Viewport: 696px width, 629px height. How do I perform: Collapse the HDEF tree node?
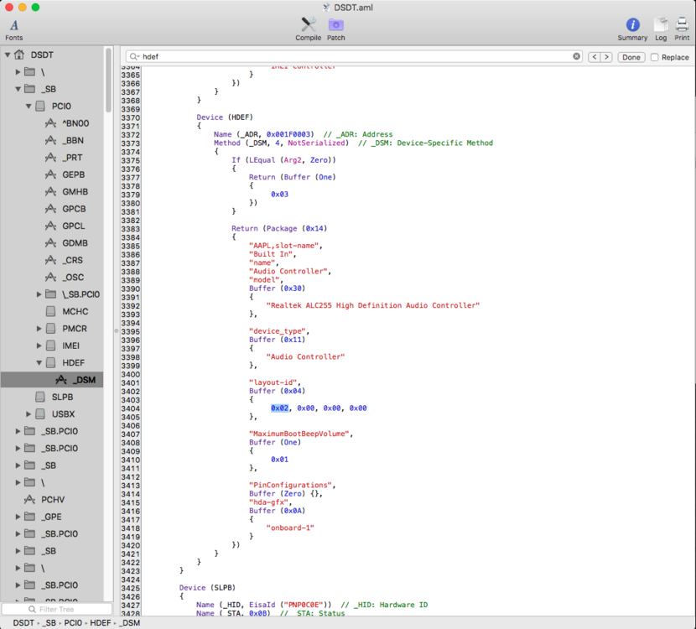39,362
